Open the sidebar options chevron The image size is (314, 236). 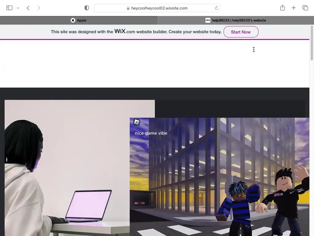pos(18,8)
